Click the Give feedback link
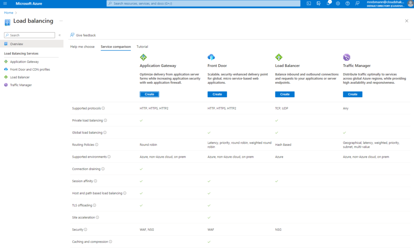This screenshot has width=414, height=252. click(x=83, y=35)
